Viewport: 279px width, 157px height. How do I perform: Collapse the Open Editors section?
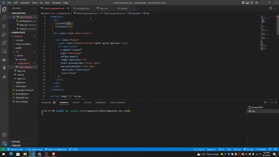click(23, 13)
